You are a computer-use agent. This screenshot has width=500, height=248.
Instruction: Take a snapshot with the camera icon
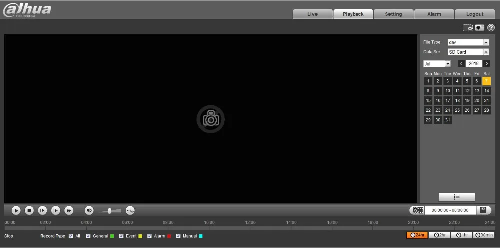click(x=480, y=28)
